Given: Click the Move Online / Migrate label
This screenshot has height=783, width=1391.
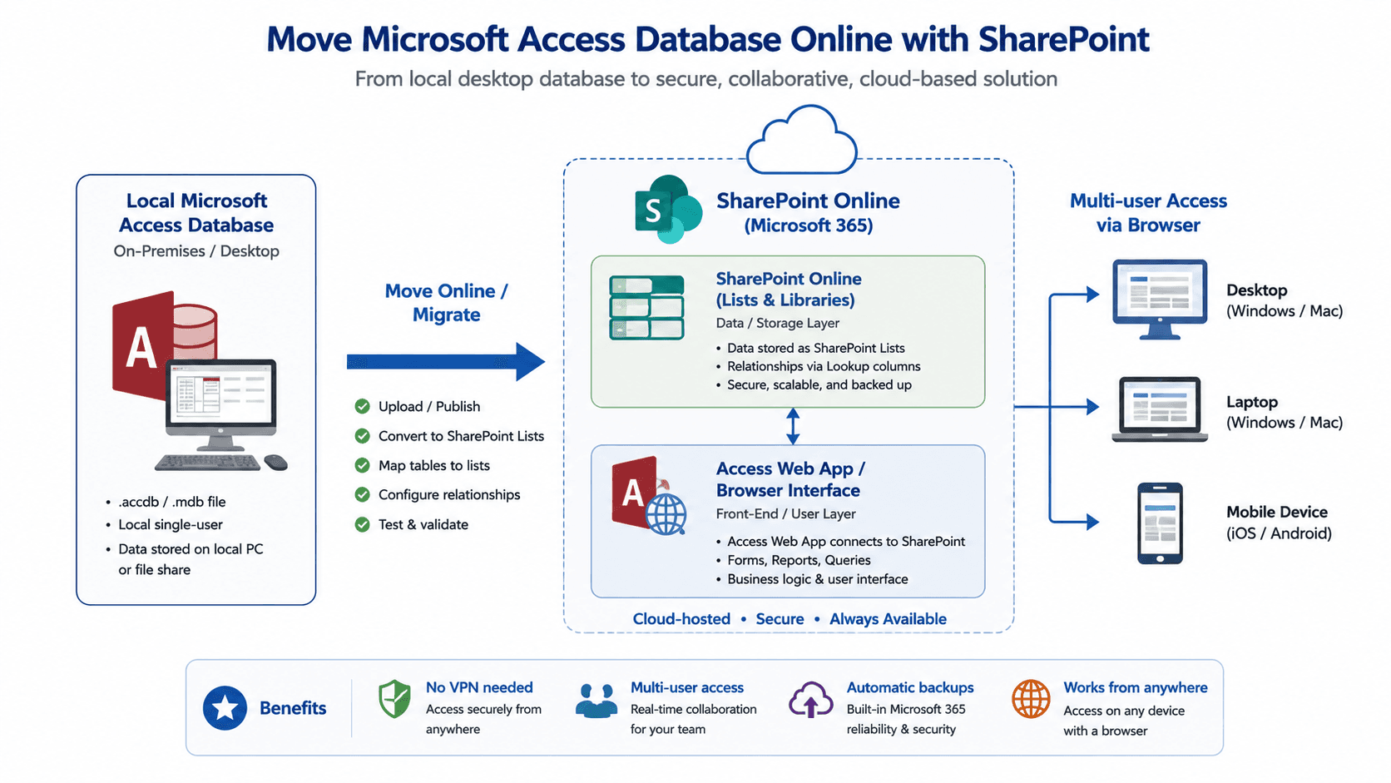Looking at the screenshot, I should (x=447, y=303).
